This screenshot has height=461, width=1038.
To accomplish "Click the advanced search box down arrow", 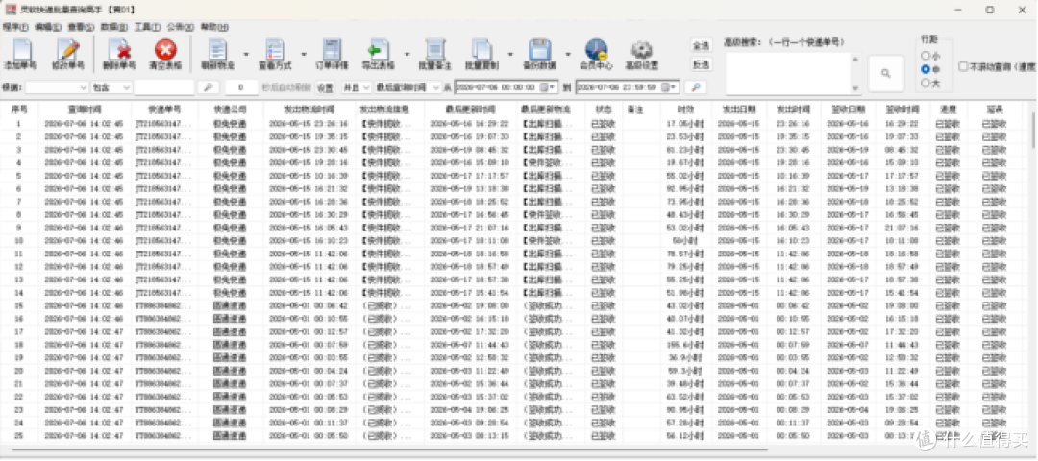I will pos(854,88).
